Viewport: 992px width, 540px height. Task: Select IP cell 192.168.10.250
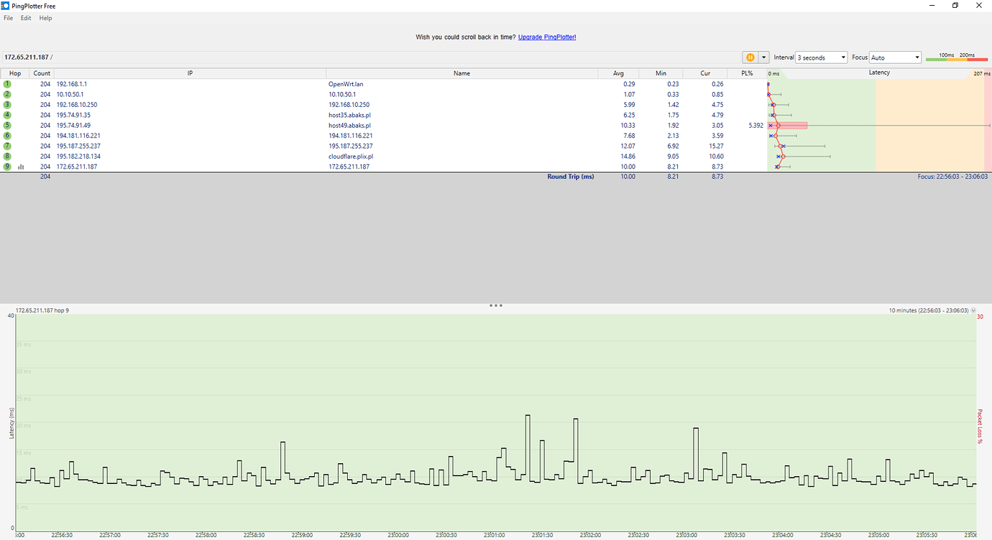[x=77, y=105]
